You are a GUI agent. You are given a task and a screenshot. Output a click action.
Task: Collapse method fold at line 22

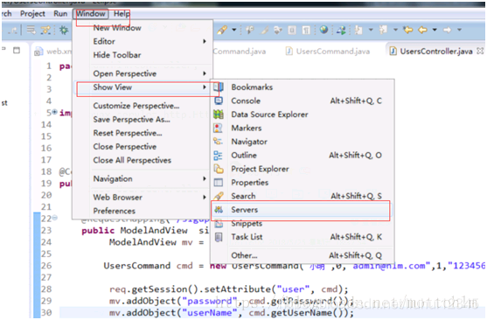tap(55, 218)
